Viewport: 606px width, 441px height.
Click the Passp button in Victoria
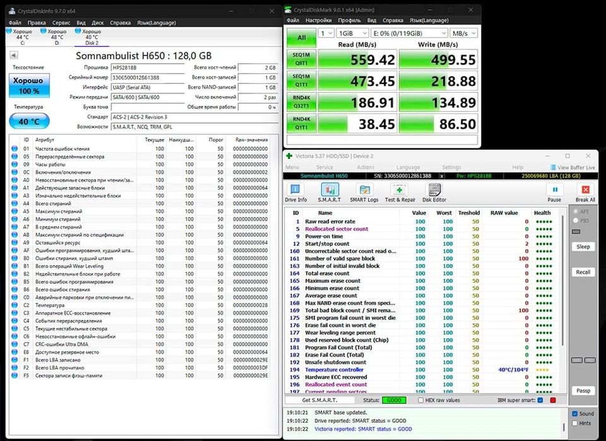coord(583,391)
